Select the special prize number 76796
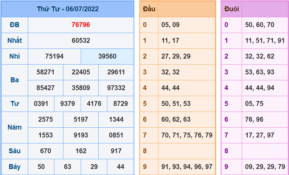Viewport: 289px width, 175px height. (81, 25)
